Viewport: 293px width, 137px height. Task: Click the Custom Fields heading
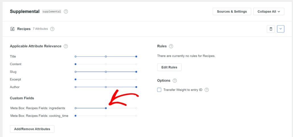[x=22, y=98]
